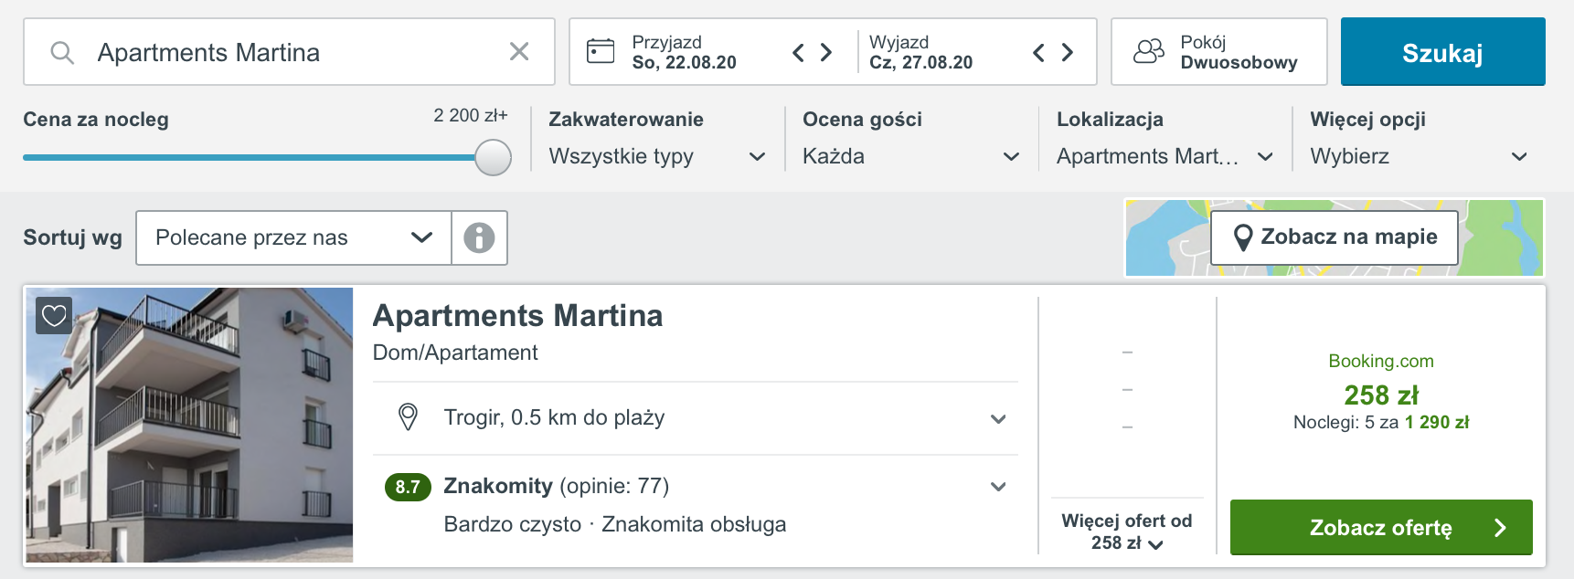
Task: Save Apartments Martina with heart icon
Action: (x=54, y=316)
